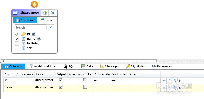Click the Search field in the table box
204x99 pixels.
tap(30, 27)
